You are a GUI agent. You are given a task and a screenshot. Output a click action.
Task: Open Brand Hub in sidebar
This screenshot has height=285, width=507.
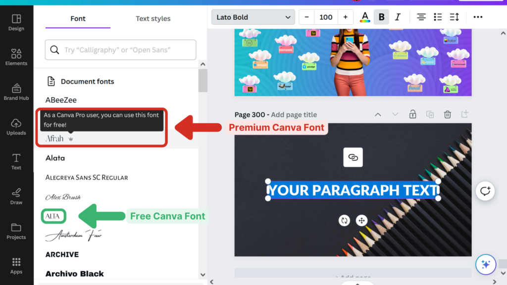click(16, 92)
